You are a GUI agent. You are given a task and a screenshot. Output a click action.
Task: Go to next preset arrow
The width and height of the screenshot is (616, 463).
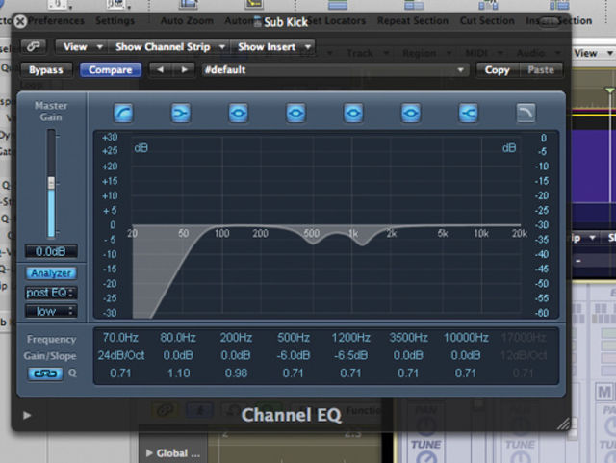click(x=184, y=70)
